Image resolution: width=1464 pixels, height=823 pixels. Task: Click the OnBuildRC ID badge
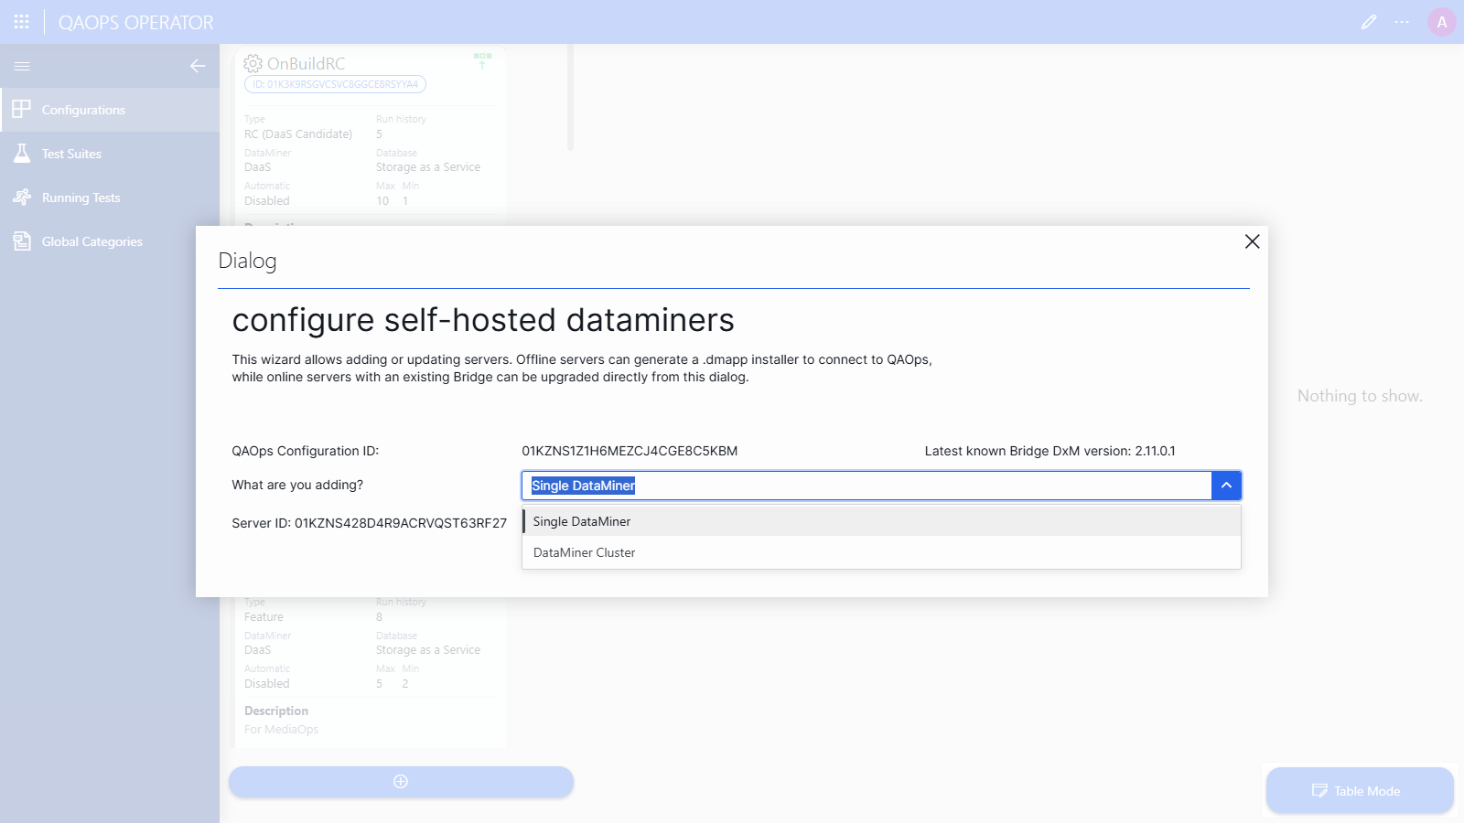point(335,84)
